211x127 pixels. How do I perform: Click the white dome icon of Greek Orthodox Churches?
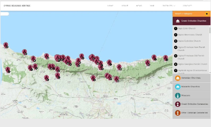tap(178, 21)
